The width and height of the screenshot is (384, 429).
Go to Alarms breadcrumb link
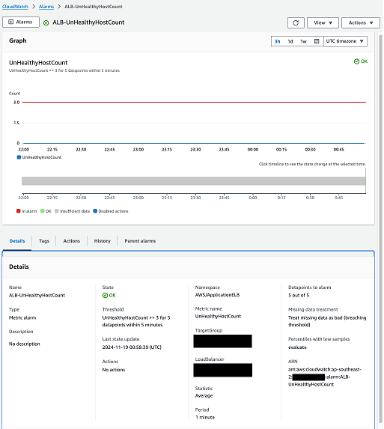[x=46, y=7]
